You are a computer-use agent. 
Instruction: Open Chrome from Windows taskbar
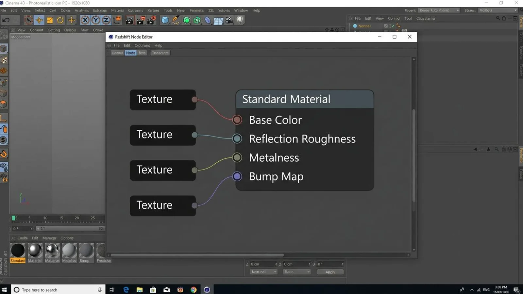coord(194,290)
